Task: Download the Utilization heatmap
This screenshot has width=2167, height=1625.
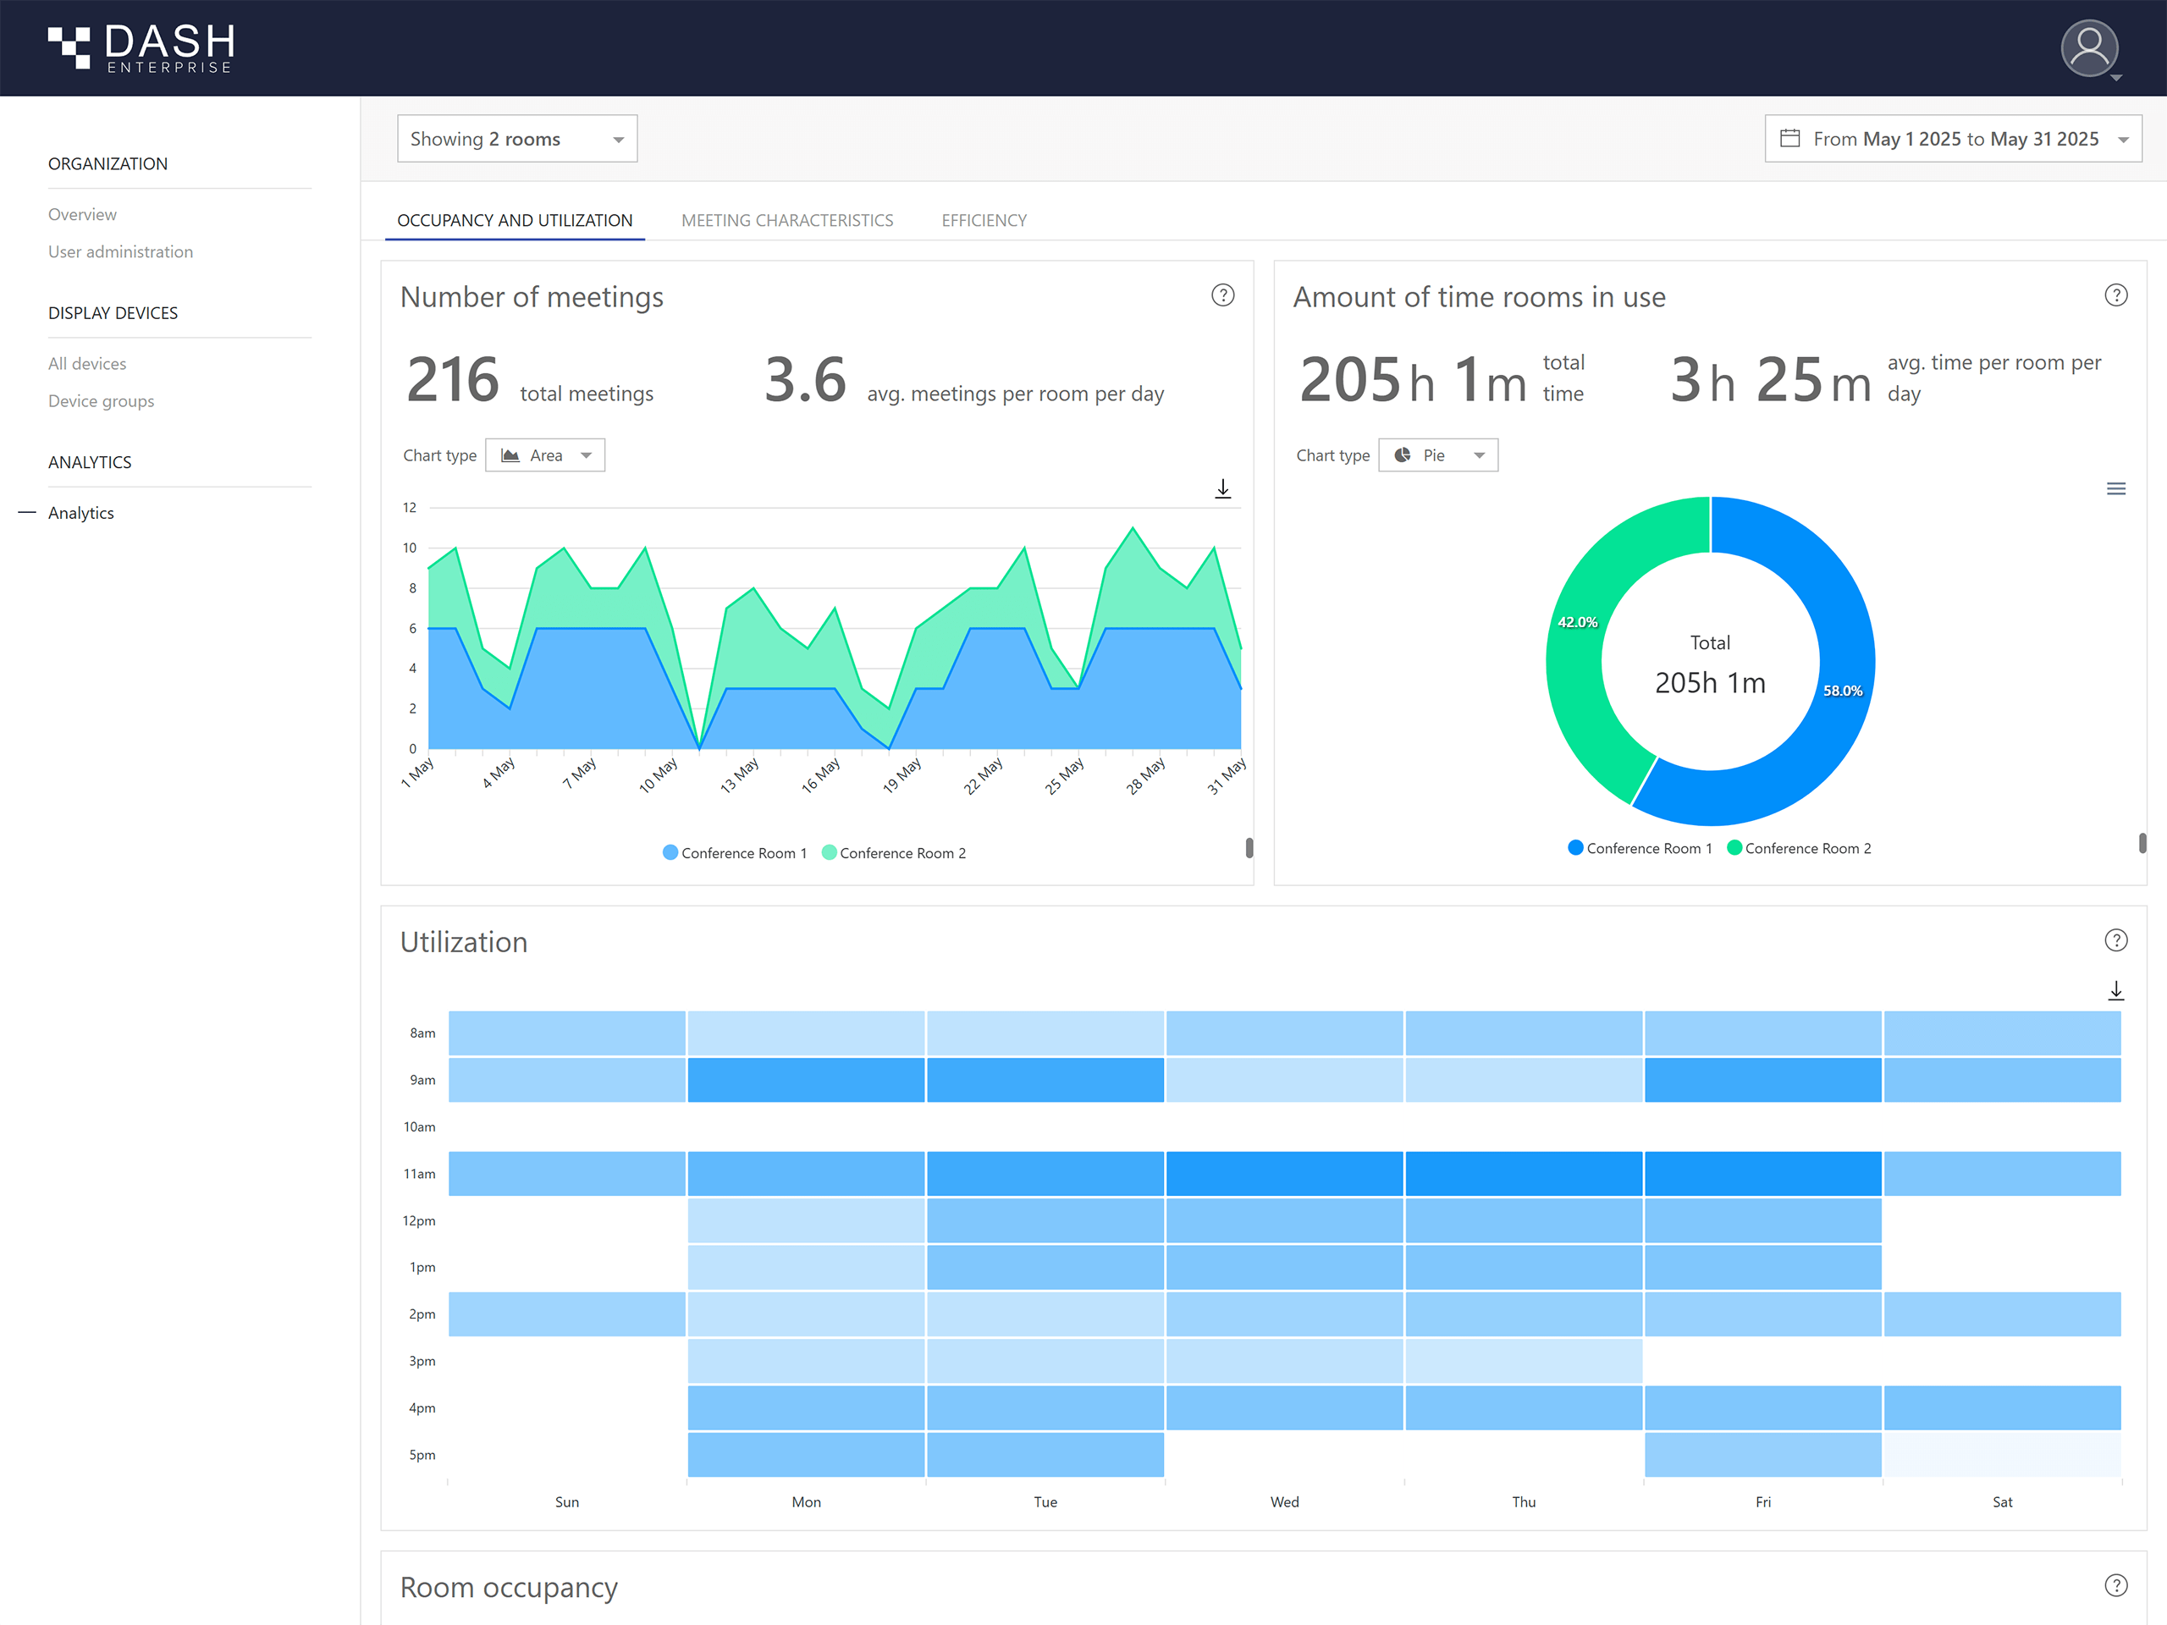Action: coord(2116,990)
